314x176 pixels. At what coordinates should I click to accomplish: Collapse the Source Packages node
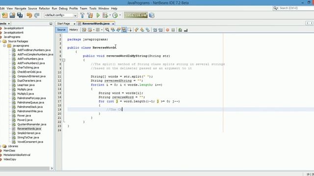pyautogui.click(x=0, y=42)
